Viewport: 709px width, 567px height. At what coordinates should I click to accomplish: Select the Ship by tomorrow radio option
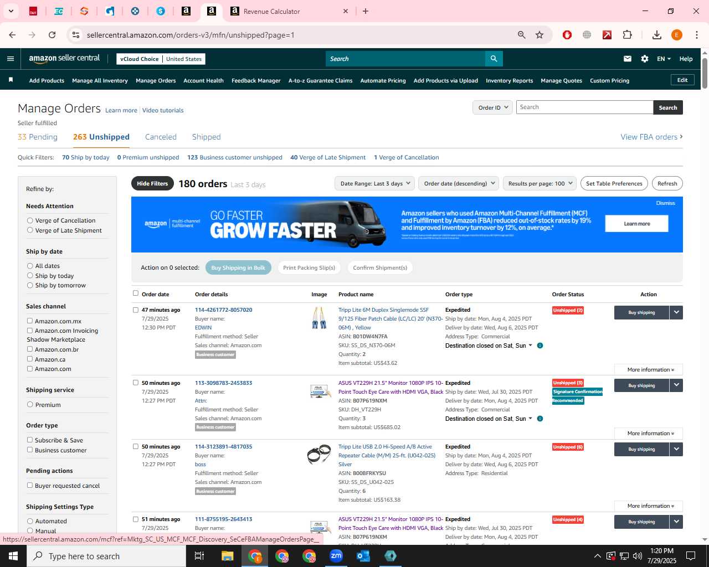(x=30, y=285)
